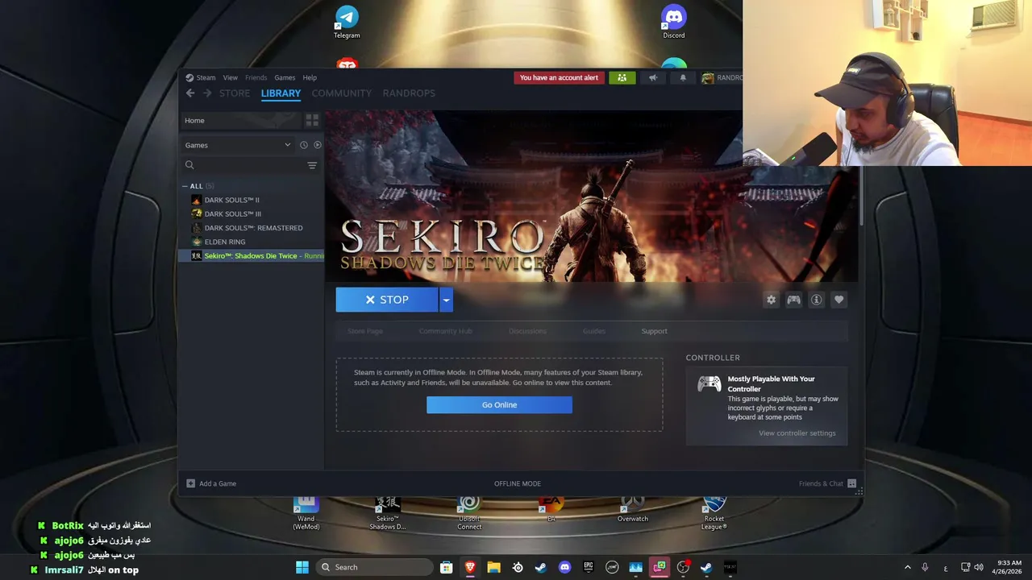Select Sekiro: Shadows Die Twice entry

pos(251,256)
